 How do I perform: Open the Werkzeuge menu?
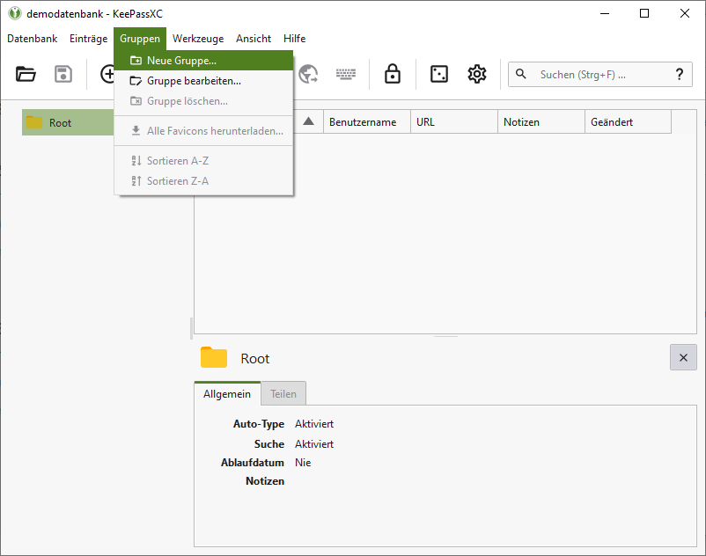(198, 39)
